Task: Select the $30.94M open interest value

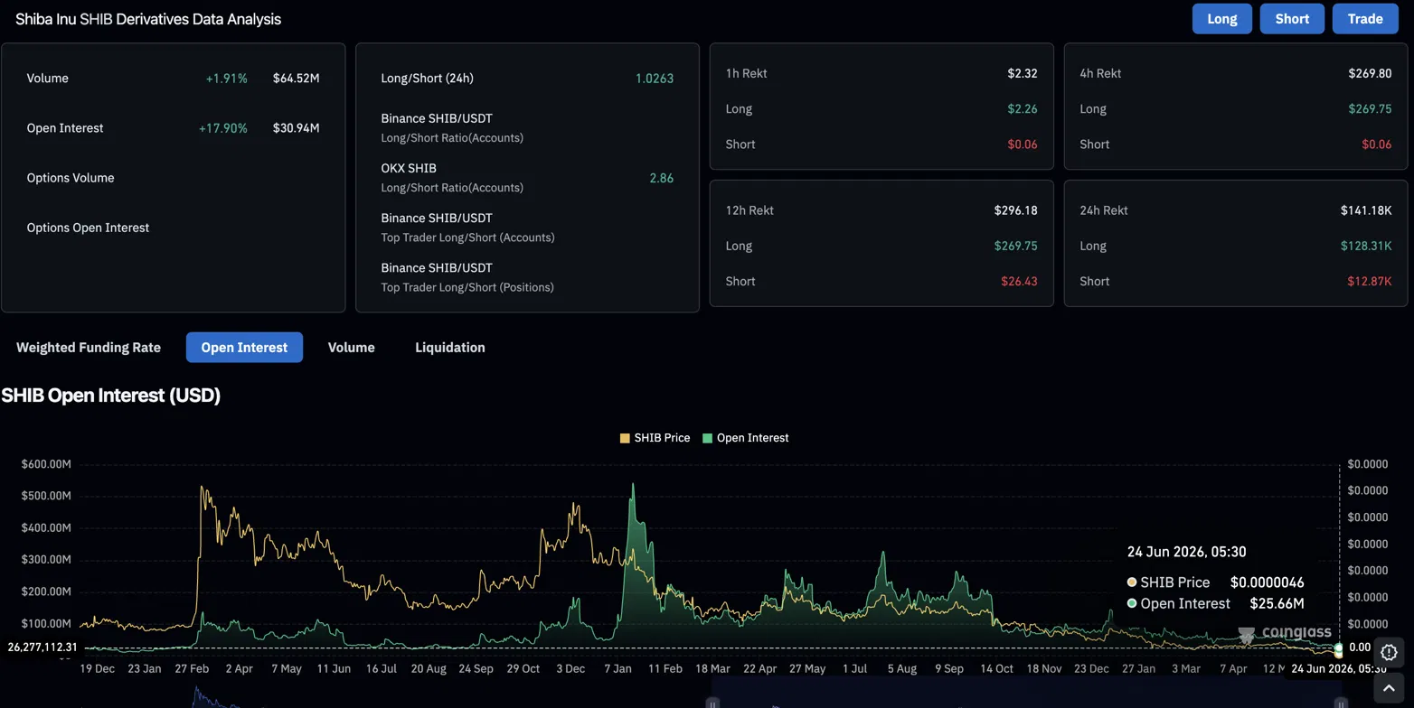Action: [297, 128]
